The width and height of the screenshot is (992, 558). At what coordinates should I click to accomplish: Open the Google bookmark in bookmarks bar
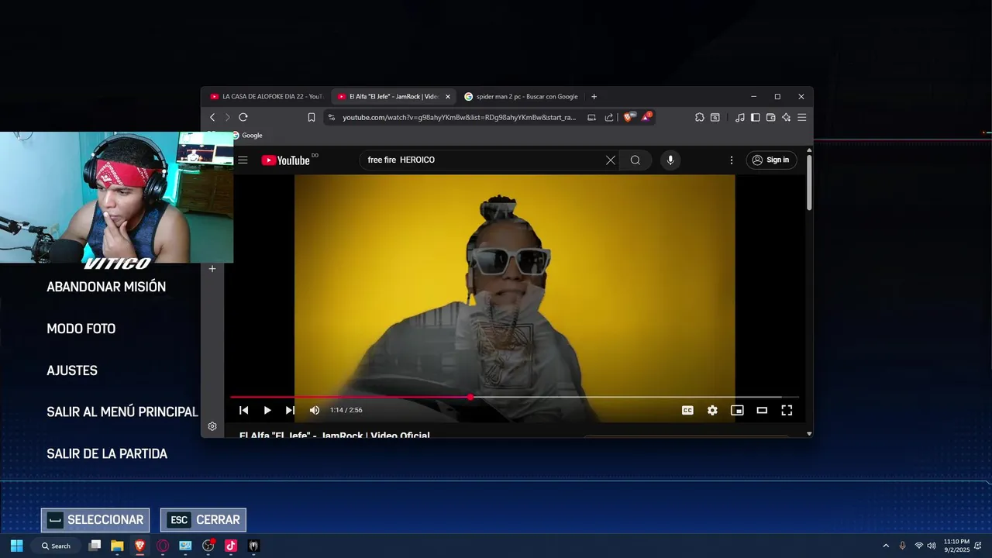point(247,136)
